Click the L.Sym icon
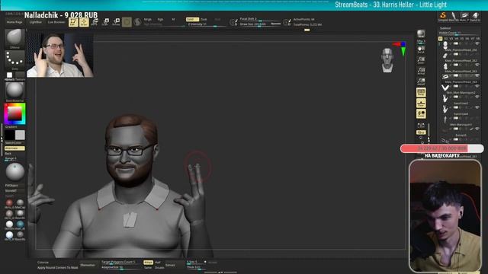488x274 pixels. [x=421, y=125]
